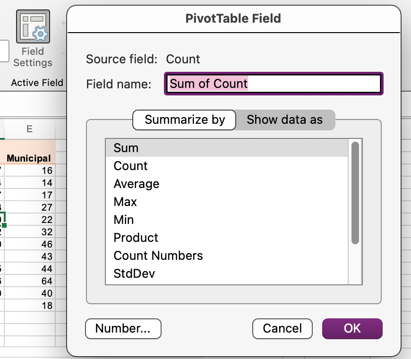Select cell with value 27 in Municipal column
The image size is (411, 359).
coord(30,207)
